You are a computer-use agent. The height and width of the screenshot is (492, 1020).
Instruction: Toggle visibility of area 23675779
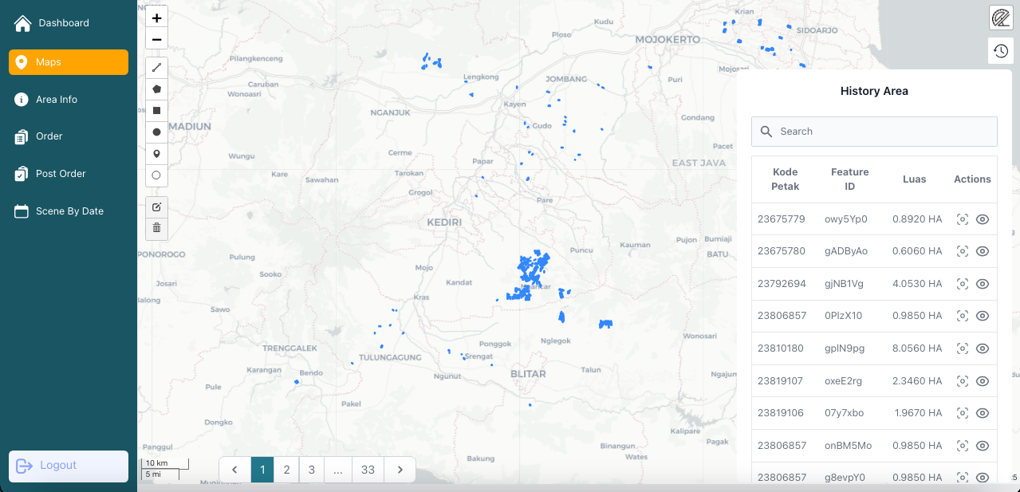click(983, 219)
